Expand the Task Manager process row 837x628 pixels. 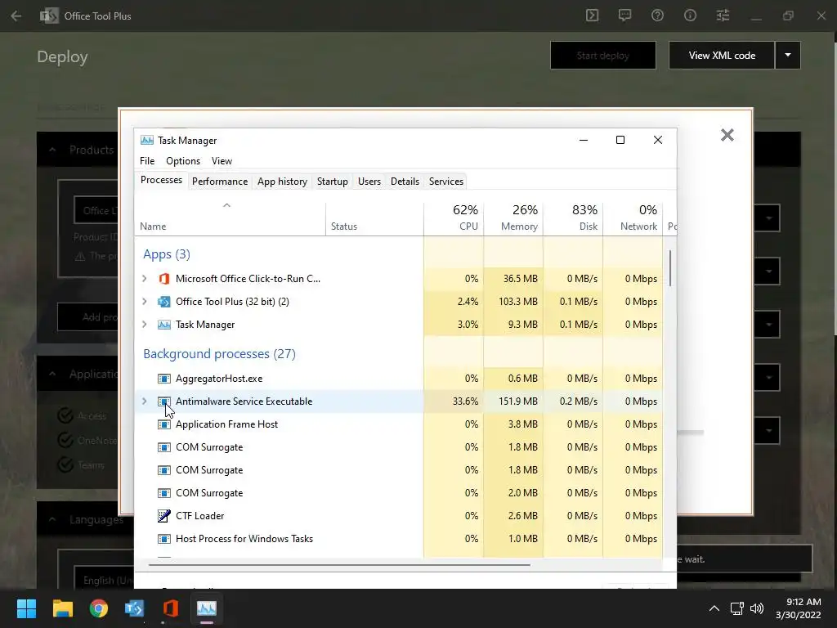pyautogui.click(x=144, y=325)
